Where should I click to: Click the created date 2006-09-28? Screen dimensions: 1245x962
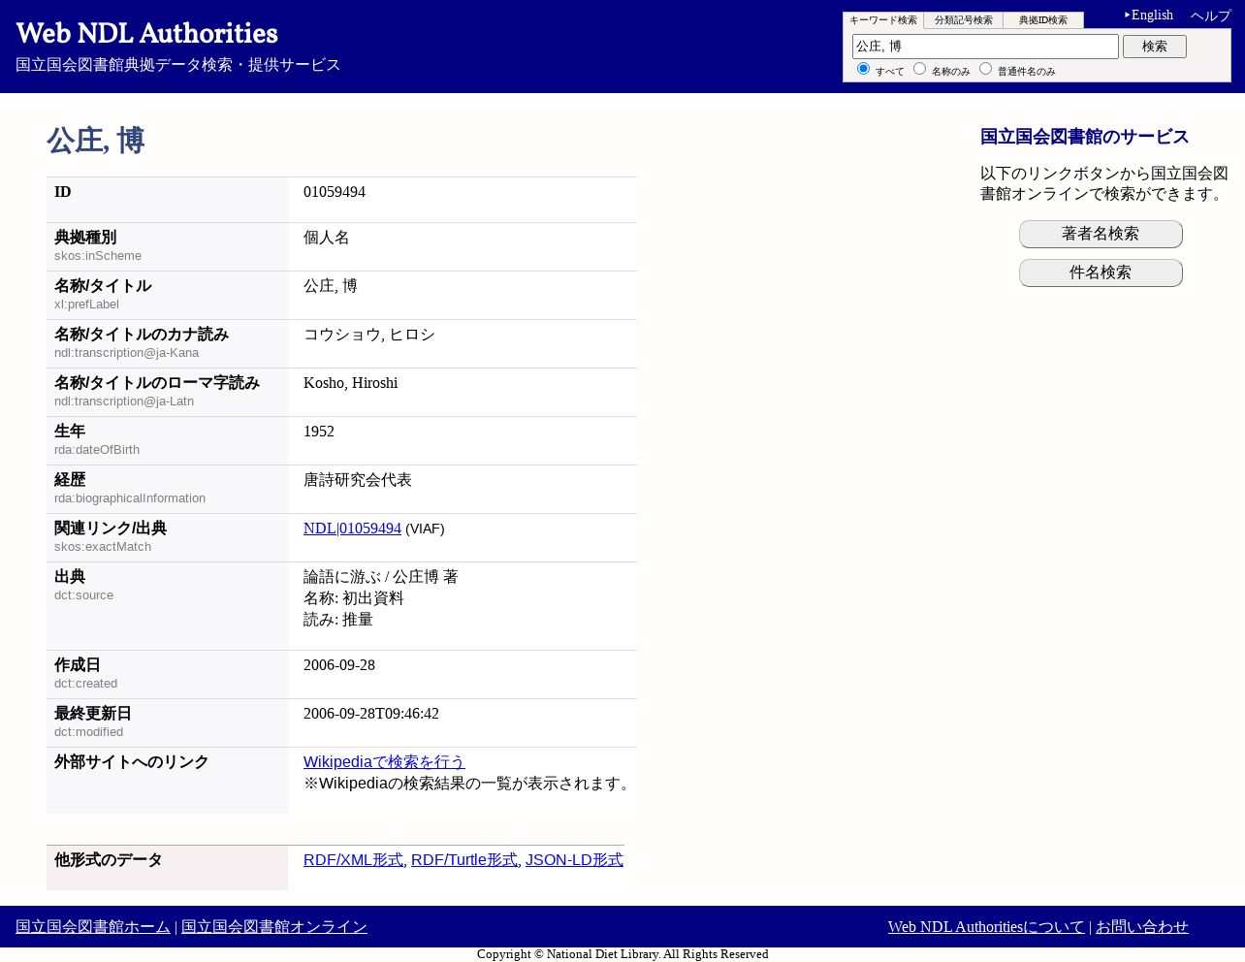339,665
